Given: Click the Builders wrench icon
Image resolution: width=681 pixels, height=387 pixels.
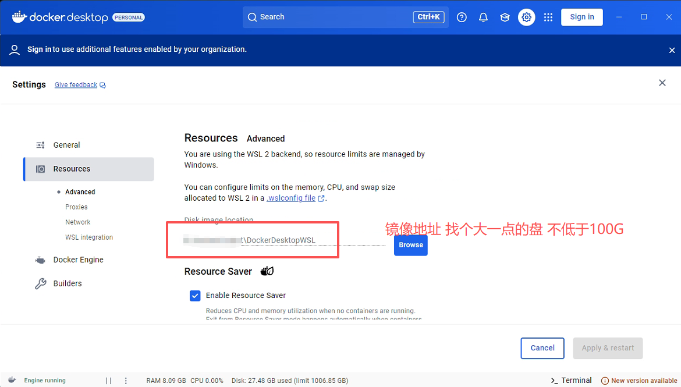Looking at the screenshot, I should pyautogui.click(x=40, y=283).
